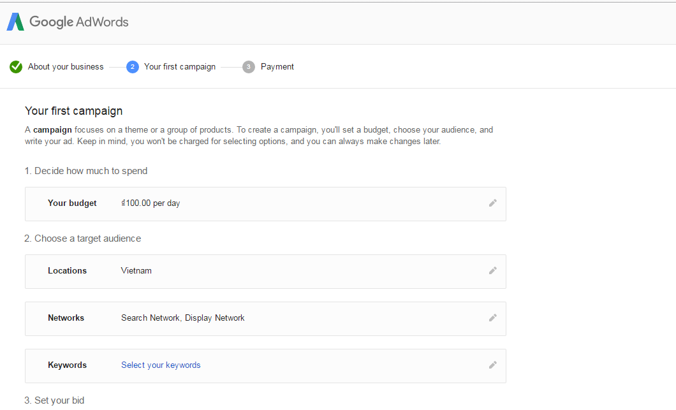The height and width of the screenshot is (410, 676).
Task: Expand the 100.00 per day budget value
Action: [x=151, y=203]
